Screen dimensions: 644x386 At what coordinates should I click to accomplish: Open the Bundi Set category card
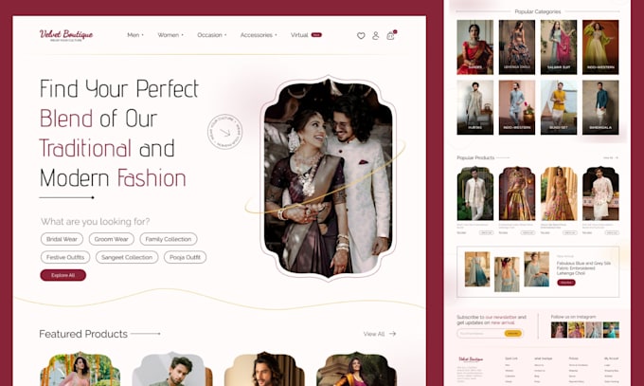tap(559, 107)
